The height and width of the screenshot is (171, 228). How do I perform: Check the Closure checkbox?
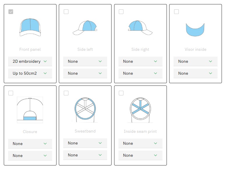[x=11, y=93]
